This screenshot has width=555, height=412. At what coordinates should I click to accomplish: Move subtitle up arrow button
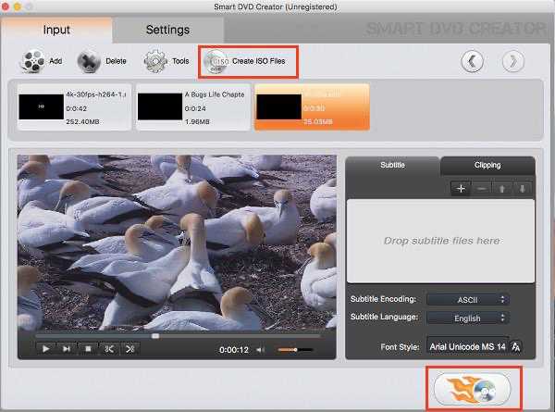pyautogui.click(x=502, y=189)
